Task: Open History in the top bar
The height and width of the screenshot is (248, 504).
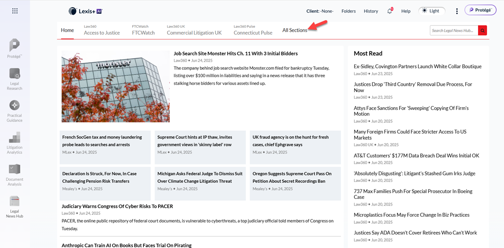Action: tap(370, 11)
